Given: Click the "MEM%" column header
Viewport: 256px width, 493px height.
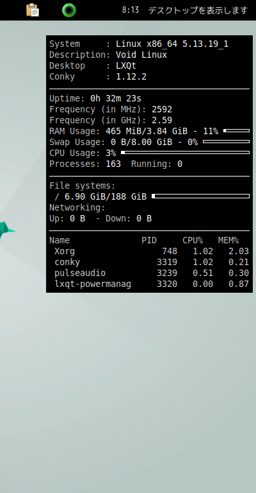Looking at the screenshot, I should click(228, 241).
